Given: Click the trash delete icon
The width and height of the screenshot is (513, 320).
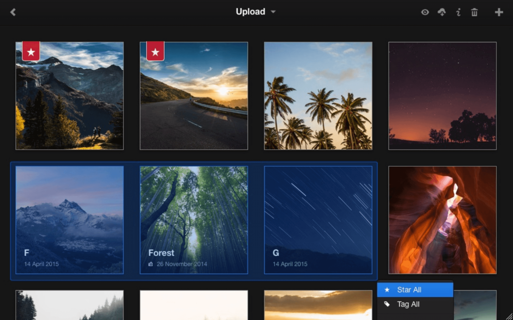Looking at the screenshot, I should point(474,12).
